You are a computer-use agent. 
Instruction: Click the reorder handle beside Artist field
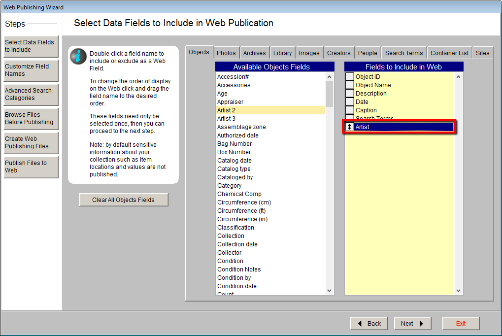(x=349, y=127)
